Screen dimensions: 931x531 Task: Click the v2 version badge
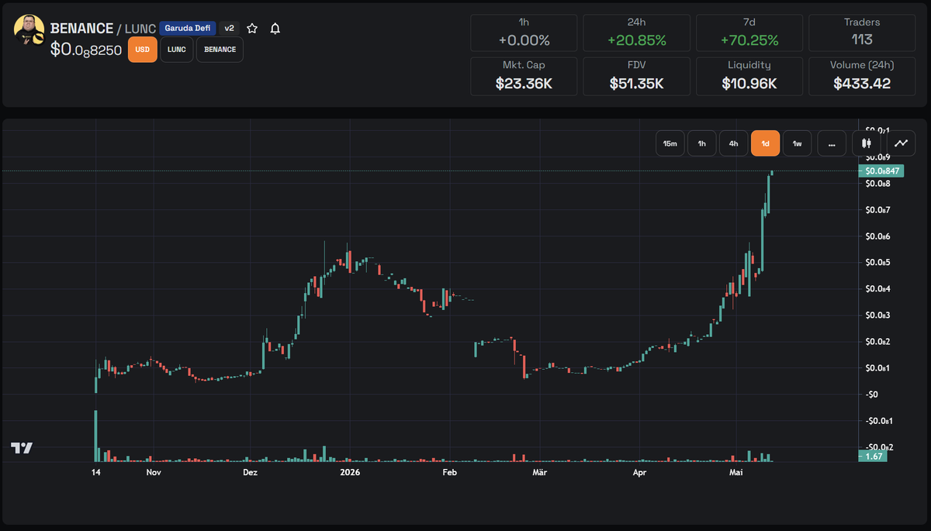click(230, 28)
